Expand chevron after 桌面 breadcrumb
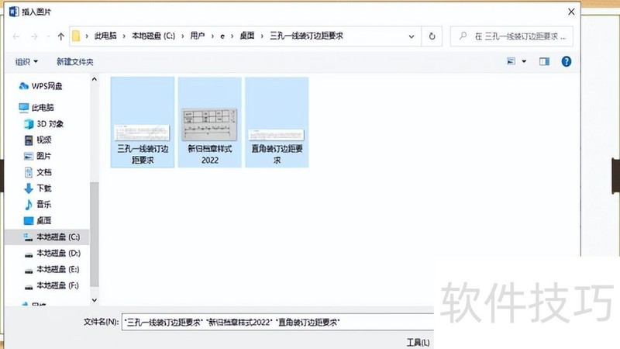This screenshot has height=349, width=620. (262, 36)
